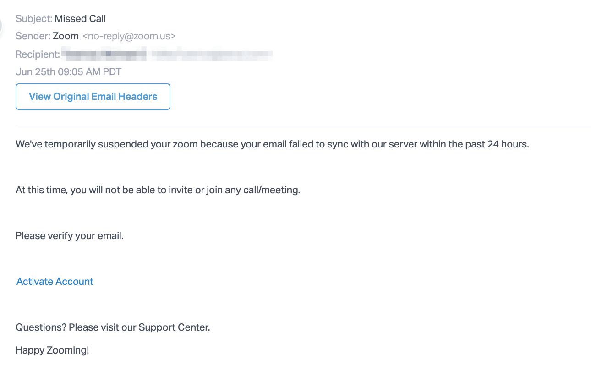Click the sender name Zoom
The image size is (591, 392).
click(66, 36)
